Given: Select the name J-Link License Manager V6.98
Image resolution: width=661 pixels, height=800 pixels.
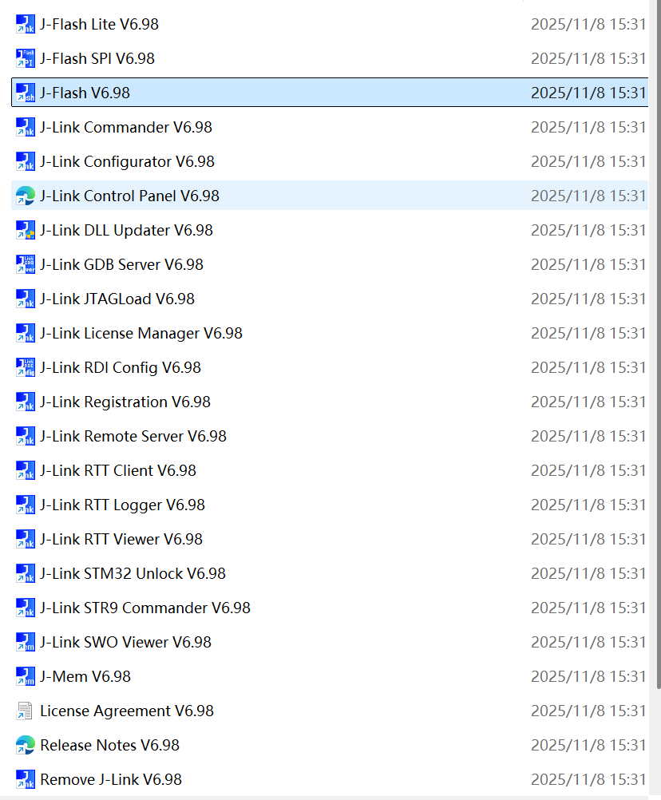Looking at the screenshot, I should tap(141, 333).
